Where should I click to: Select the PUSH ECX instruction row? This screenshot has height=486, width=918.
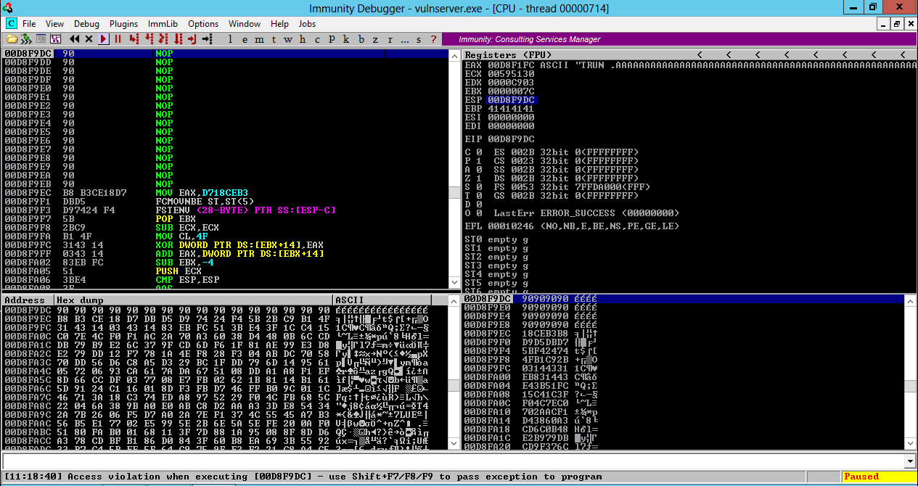pyautogui.click(x=225, y=271)
